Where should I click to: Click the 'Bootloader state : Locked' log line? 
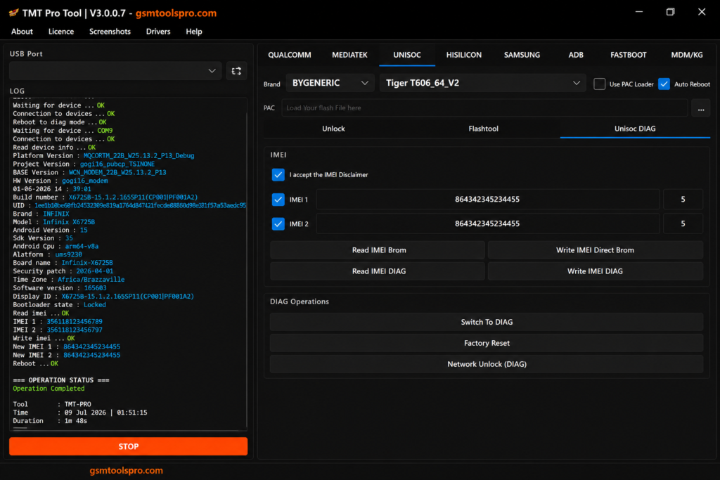[59, 305]
